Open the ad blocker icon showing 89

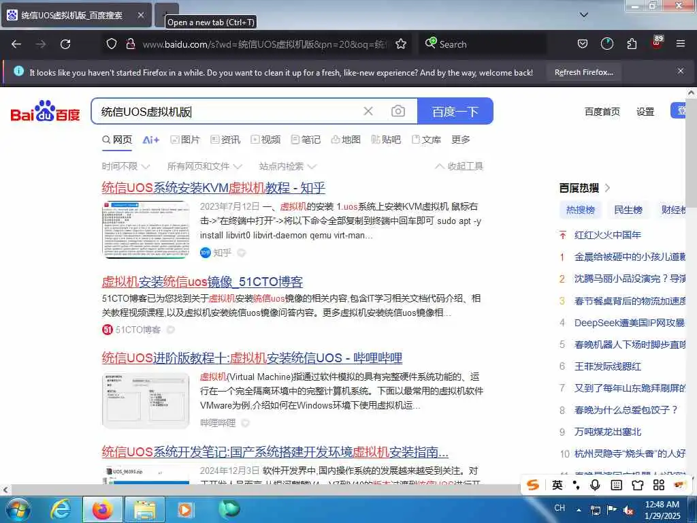coord(657,42)
